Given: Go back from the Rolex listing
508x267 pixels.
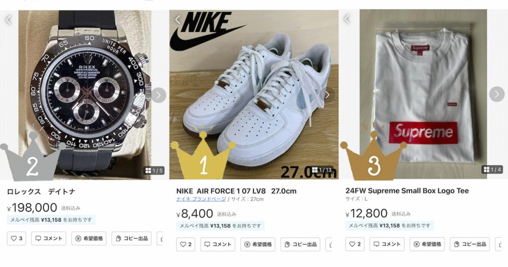Looking at the screenshot, I should [8, 20].
